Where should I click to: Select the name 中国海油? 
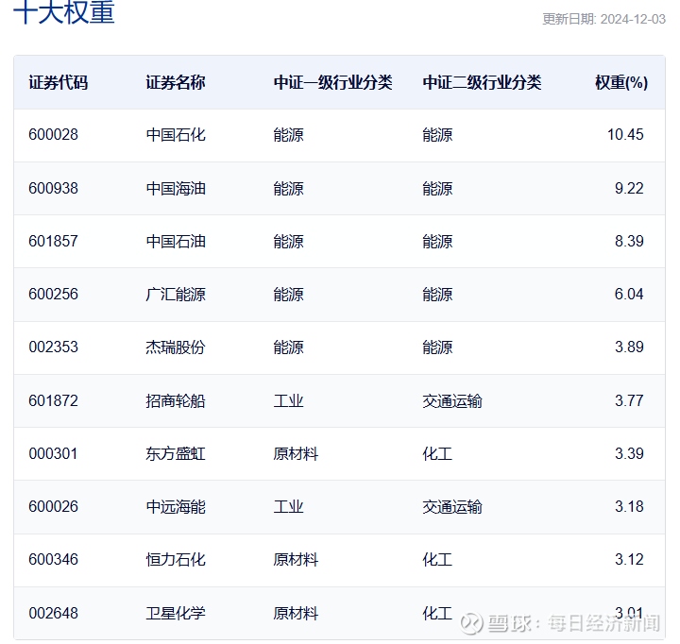176,189
